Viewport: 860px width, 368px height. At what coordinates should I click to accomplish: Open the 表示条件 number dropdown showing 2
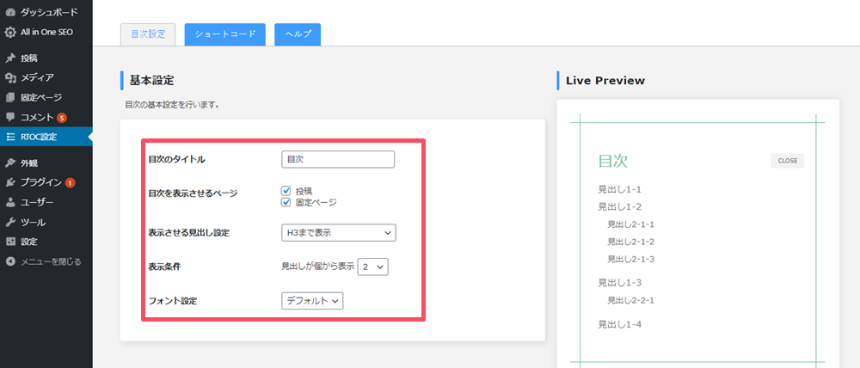373,267
